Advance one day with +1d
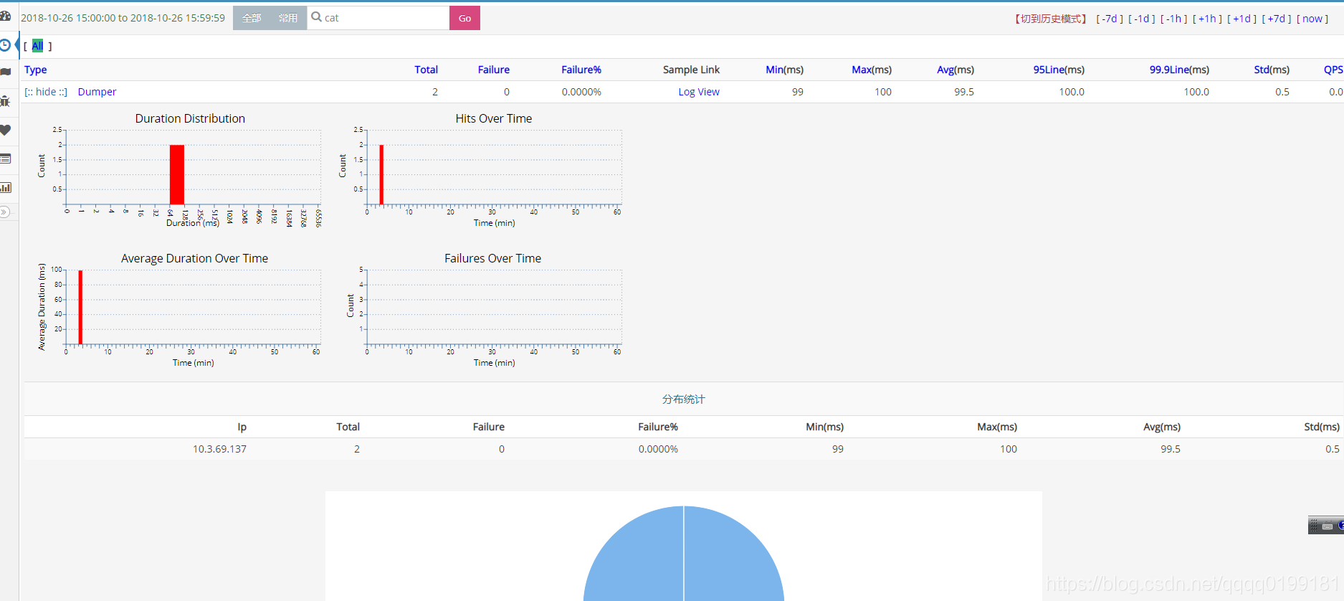This screenshot has height=601, width=1344. tap(1241, 19)
